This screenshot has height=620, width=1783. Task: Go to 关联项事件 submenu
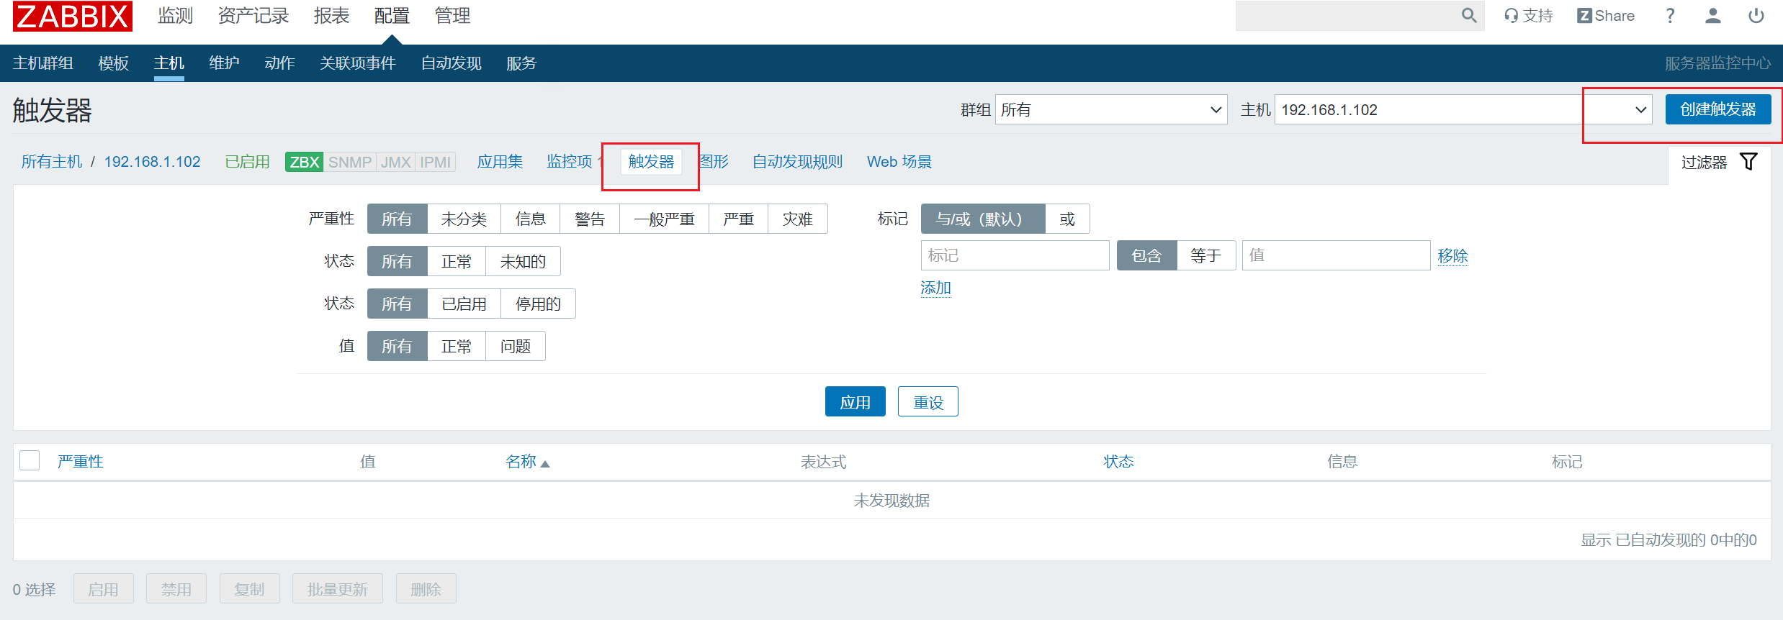pos(358,63)
